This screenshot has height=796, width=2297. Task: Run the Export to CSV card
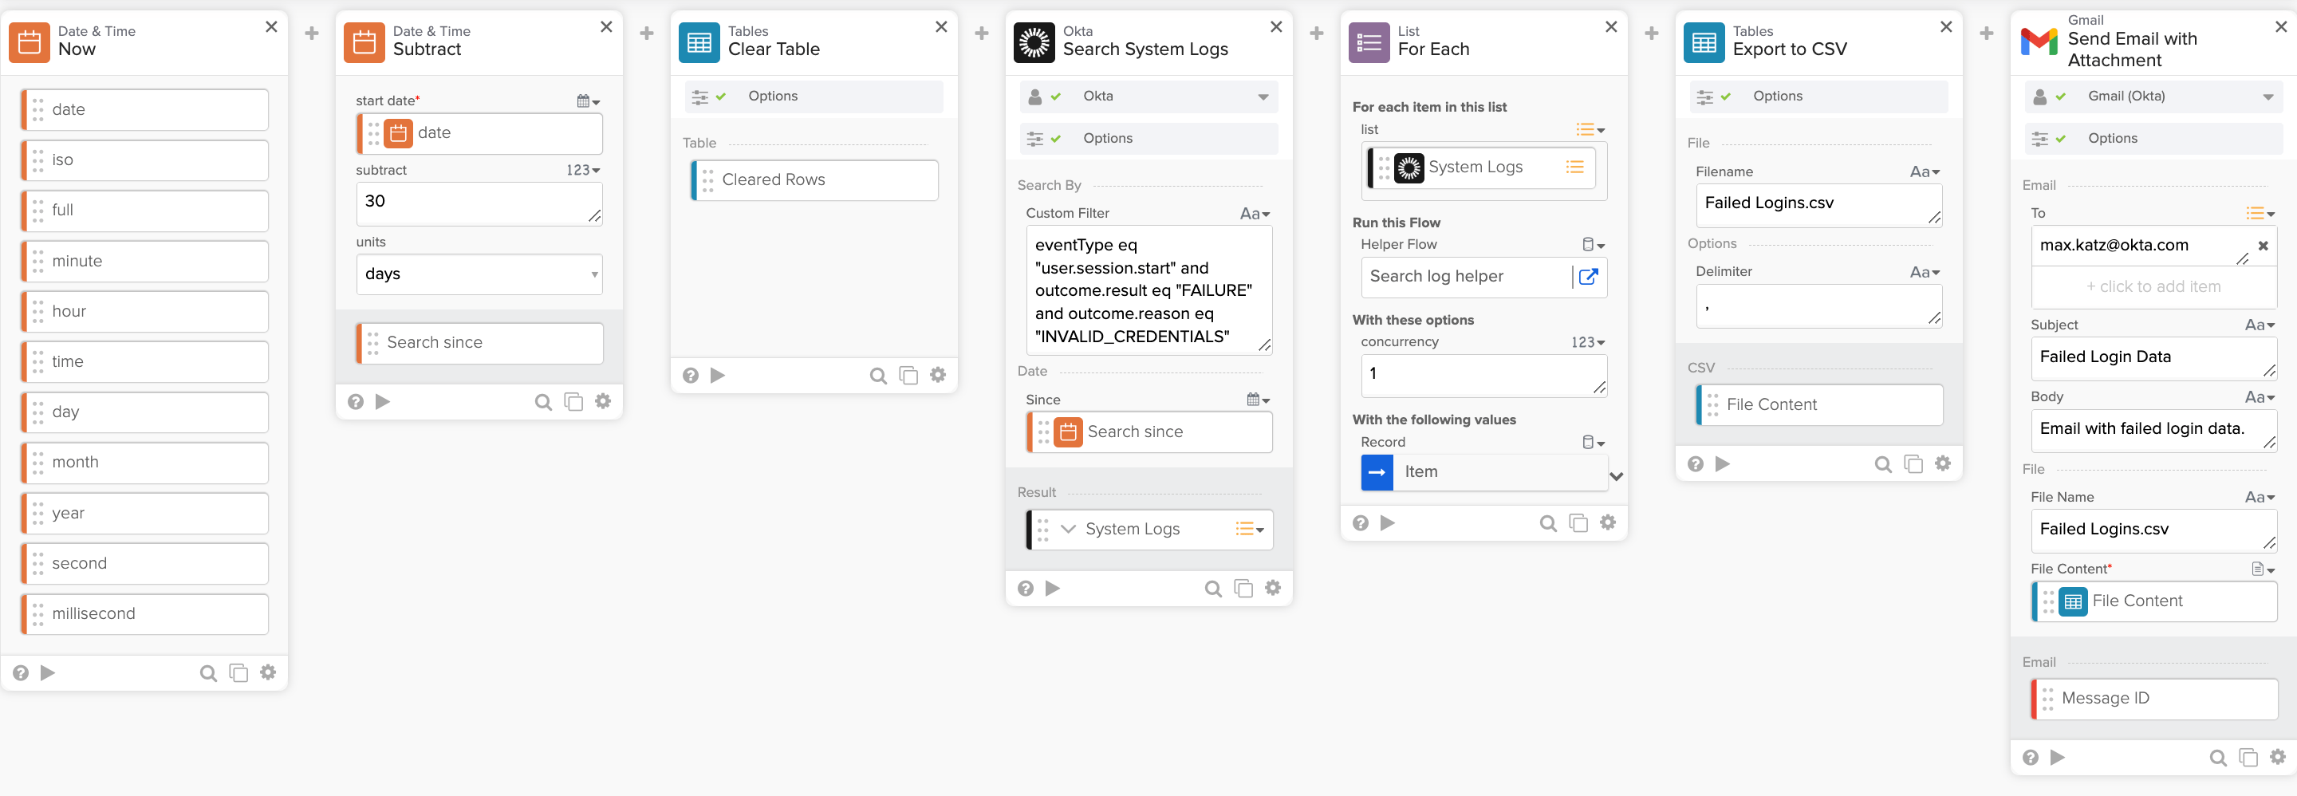(x=1723, y=464)
